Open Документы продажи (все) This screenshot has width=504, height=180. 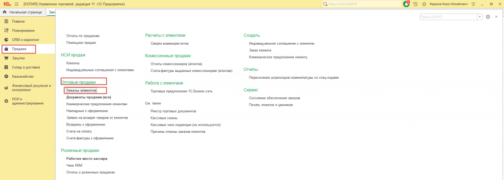[x=89, y=97]
